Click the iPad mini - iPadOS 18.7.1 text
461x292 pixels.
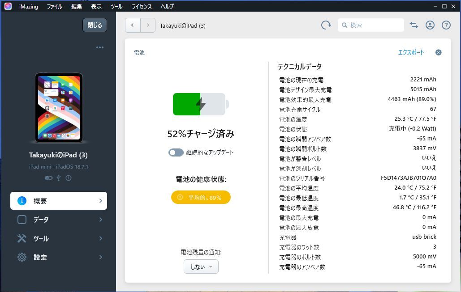[59, 167]
